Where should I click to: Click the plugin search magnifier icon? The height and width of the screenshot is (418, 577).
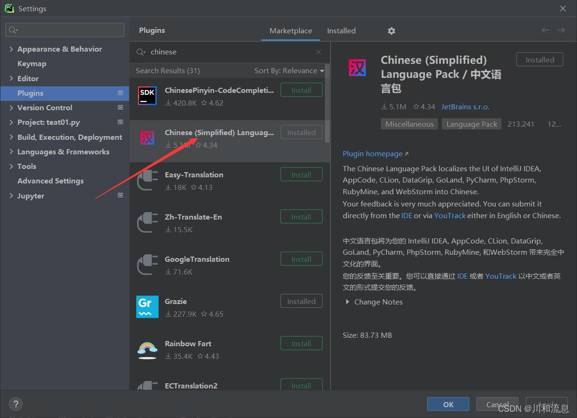click(x=140, y=52)
